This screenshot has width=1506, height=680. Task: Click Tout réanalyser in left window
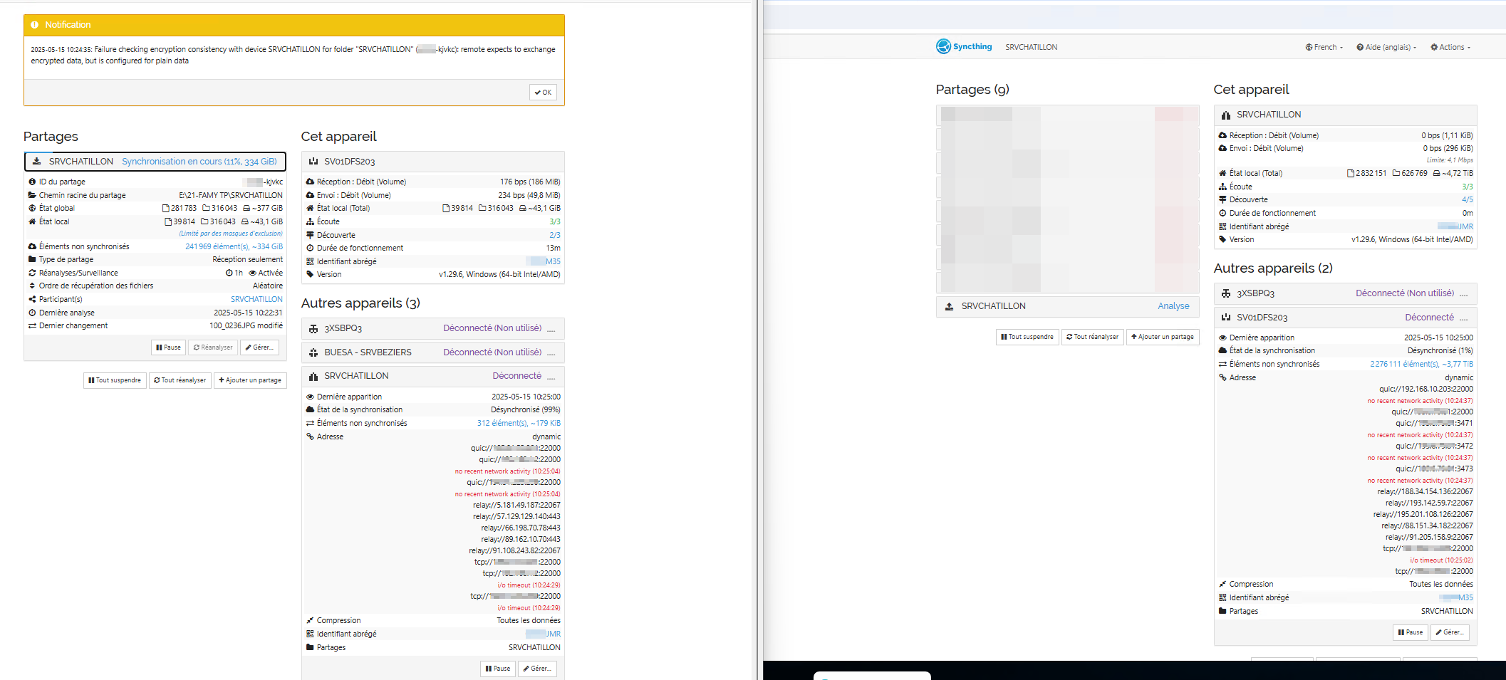pyautogui.click(x=180, y=380)
